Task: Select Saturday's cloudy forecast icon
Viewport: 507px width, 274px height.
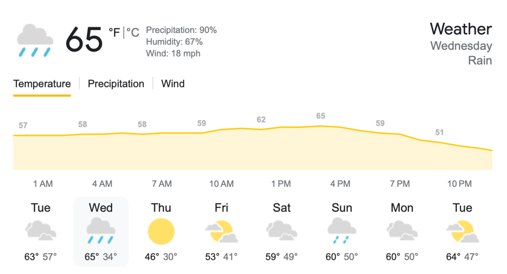Action: click(x=282, y=231)
